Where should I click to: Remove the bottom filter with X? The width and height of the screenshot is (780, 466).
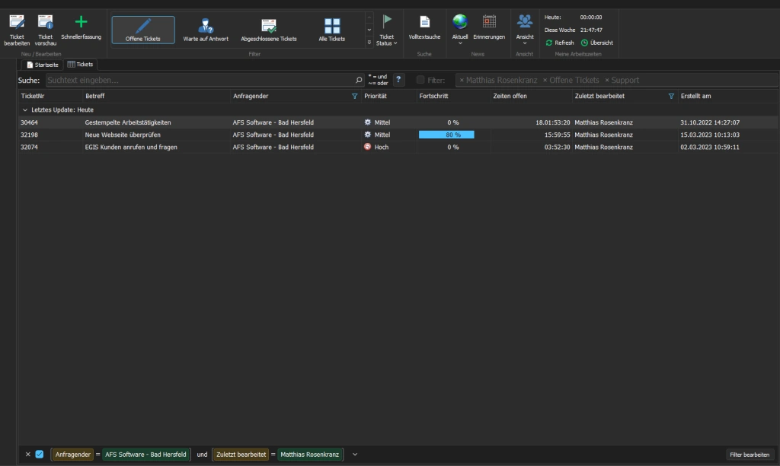pyautogui.click(x=28, y=454)
